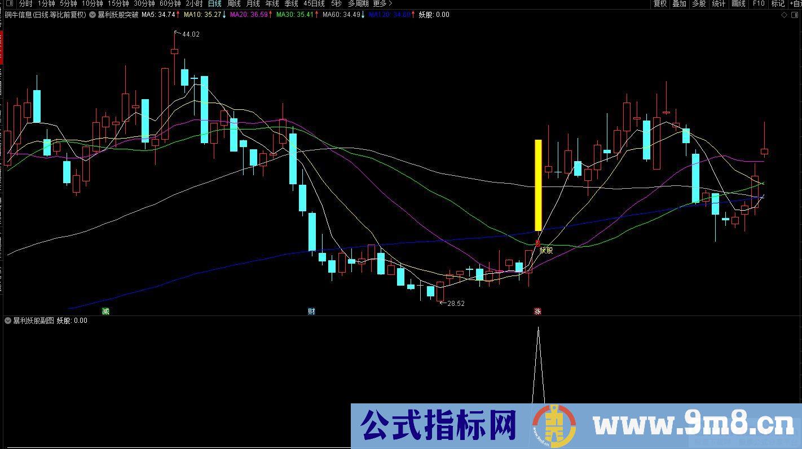802x449 pixels.
Task: Switch to 季线 quarterly chart
Action: pyautogui.click(x=291, y=3)
